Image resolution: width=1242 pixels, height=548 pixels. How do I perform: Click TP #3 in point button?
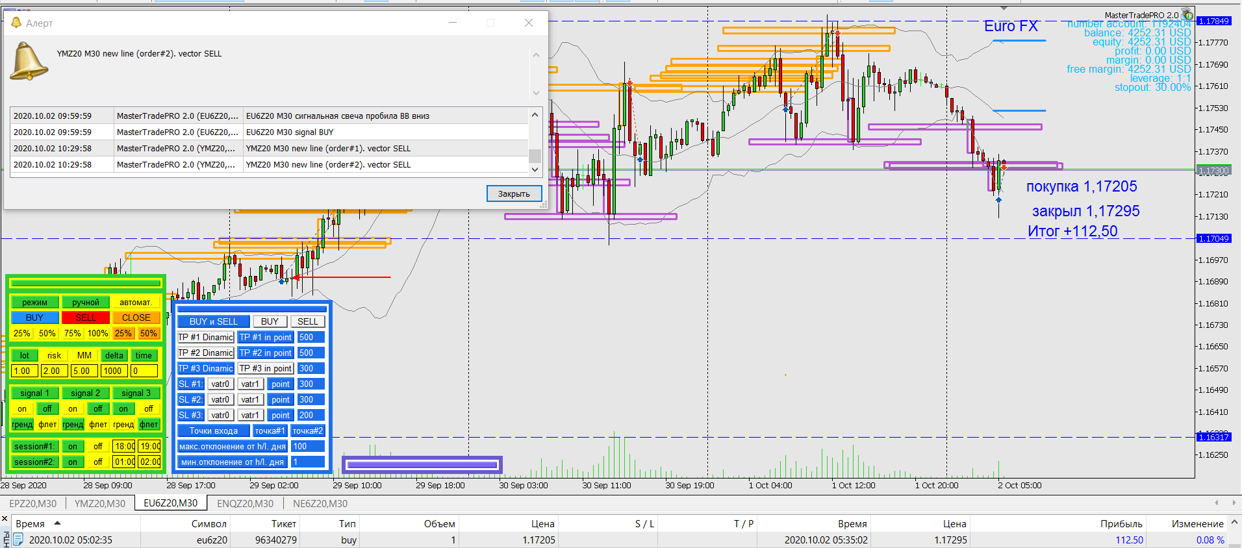(x=266, y=369)
